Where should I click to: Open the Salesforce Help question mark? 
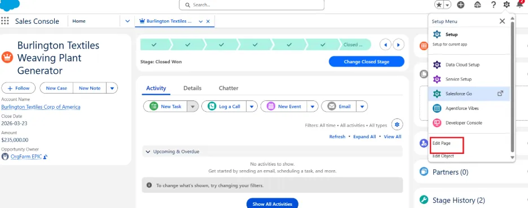click(494, 5)
